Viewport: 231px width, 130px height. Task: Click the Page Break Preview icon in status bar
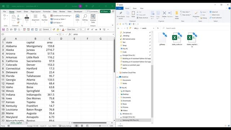click(87, 126)
